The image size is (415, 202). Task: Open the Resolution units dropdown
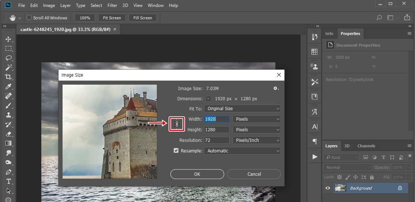pyautogui.click(x=256, y=140)
